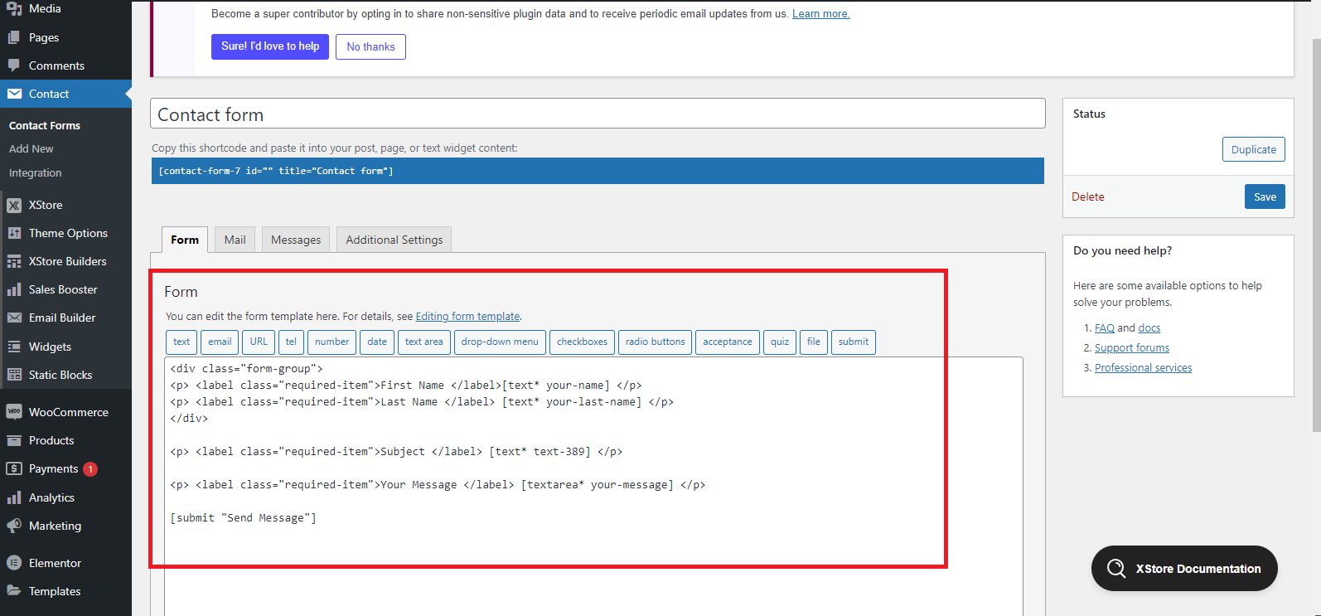Click the XStore Documentation search icon
1321x616 pixels.
click(x=1116, y=569)
